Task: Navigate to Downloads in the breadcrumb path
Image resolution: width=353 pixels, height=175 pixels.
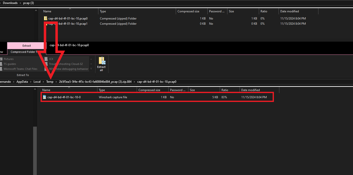Action: (10, 3)
